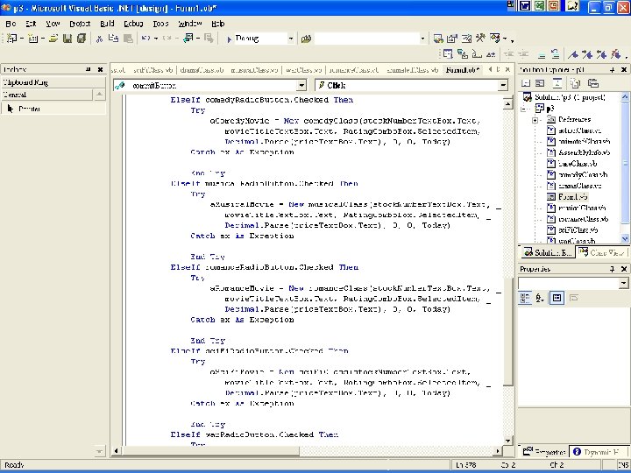Click the Save icon in the toolbar
631x473 pixels.
point(67,39)
